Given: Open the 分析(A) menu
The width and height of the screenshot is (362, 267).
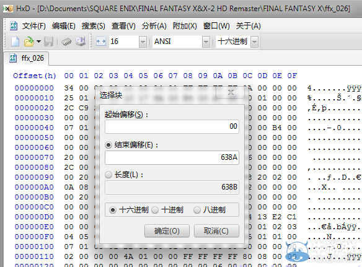Looking at the screenshot, I should [154, 26].
